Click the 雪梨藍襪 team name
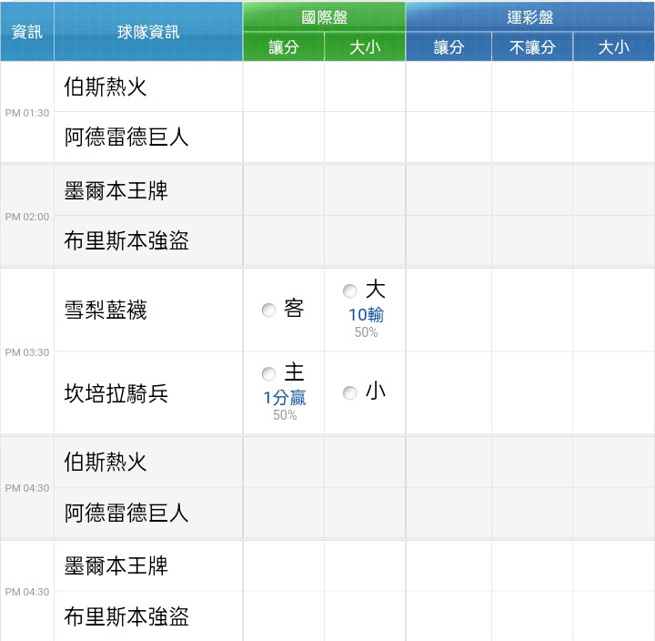655x641 pixels. coord(106,310)
